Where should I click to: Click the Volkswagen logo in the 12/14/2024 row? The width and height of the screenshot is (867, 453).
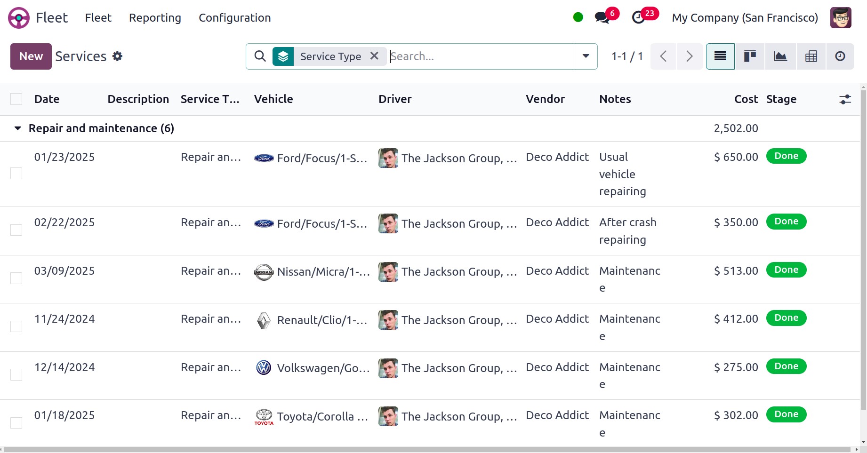click(x=264, y=367)
